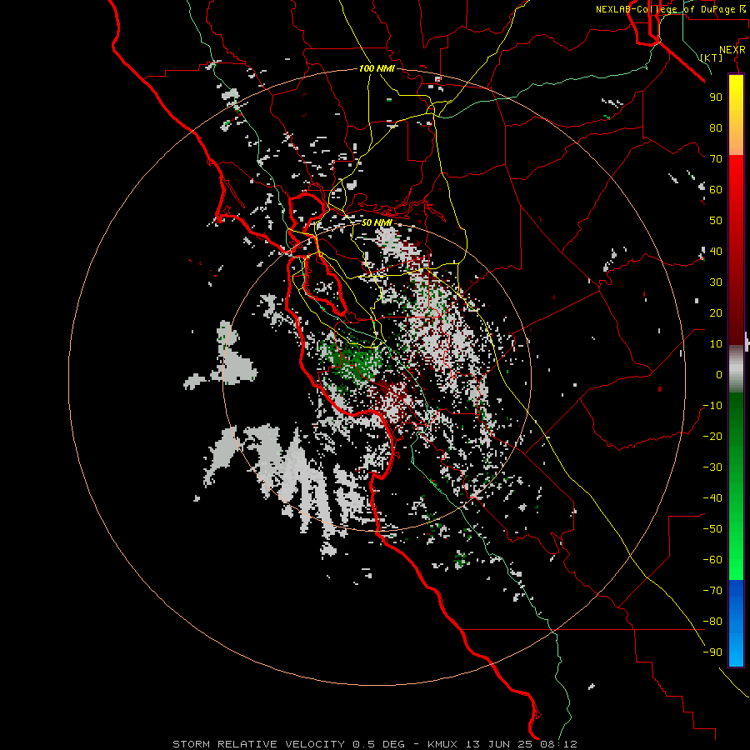Click the 50 NMI range ring label
Viewport: 750px width, 750px height.
tap(377, 222)
